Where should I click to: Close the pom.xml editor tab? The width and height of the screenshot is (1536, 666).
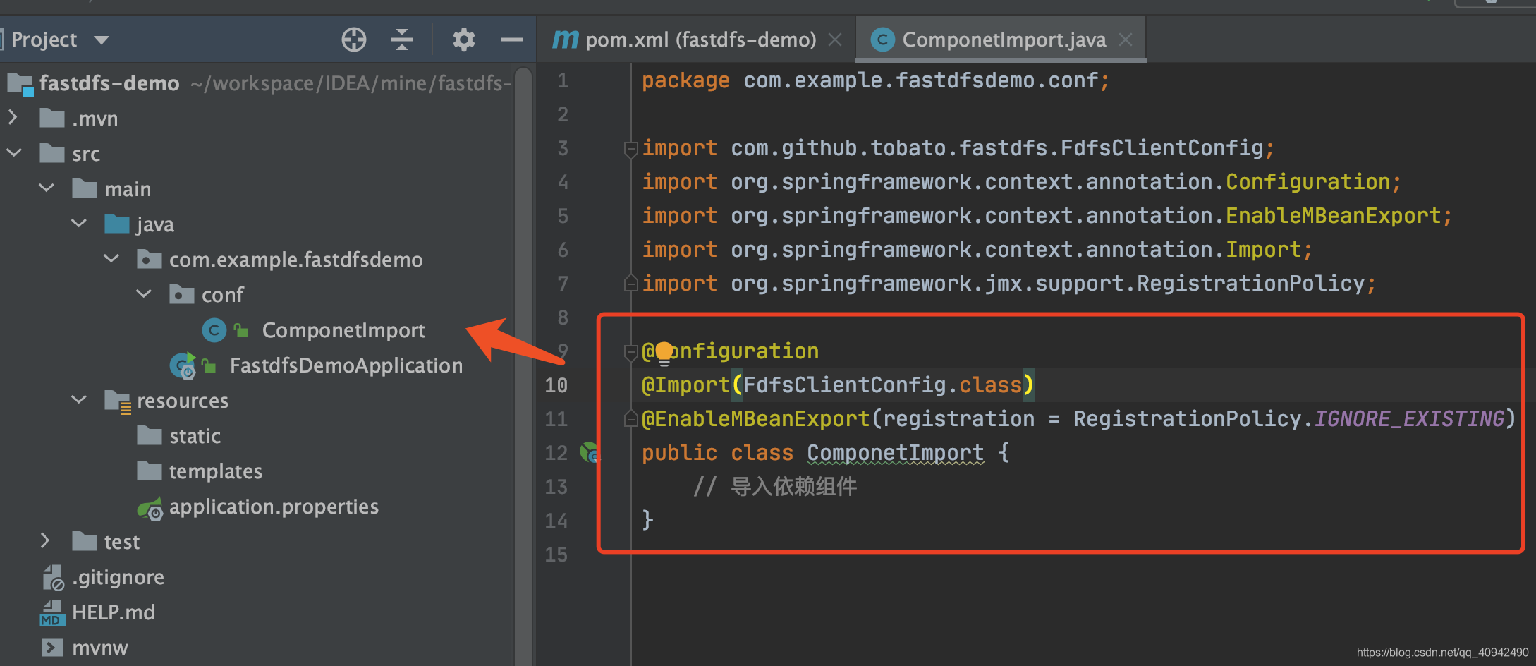click(835, 40)
